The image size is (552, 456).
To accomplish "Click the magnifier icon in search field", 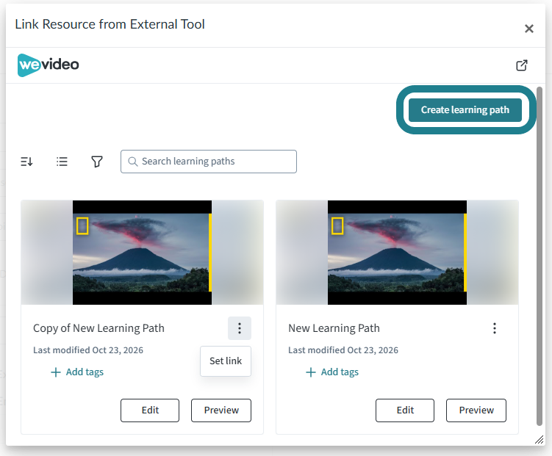I will point(133,162).
